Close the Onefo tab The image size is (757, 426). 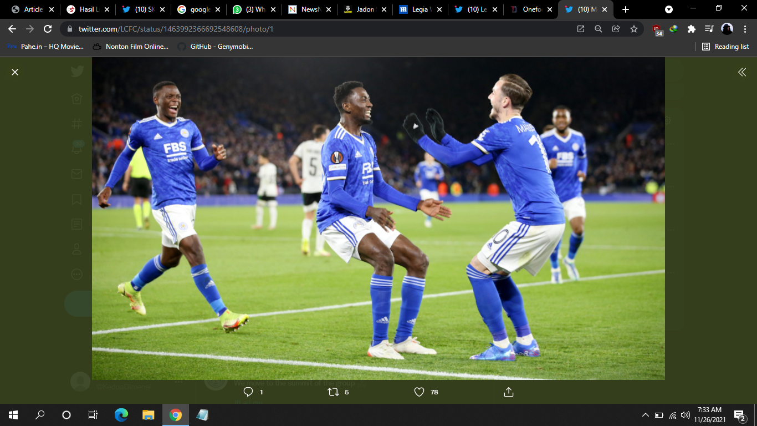(x=550, y=9)
